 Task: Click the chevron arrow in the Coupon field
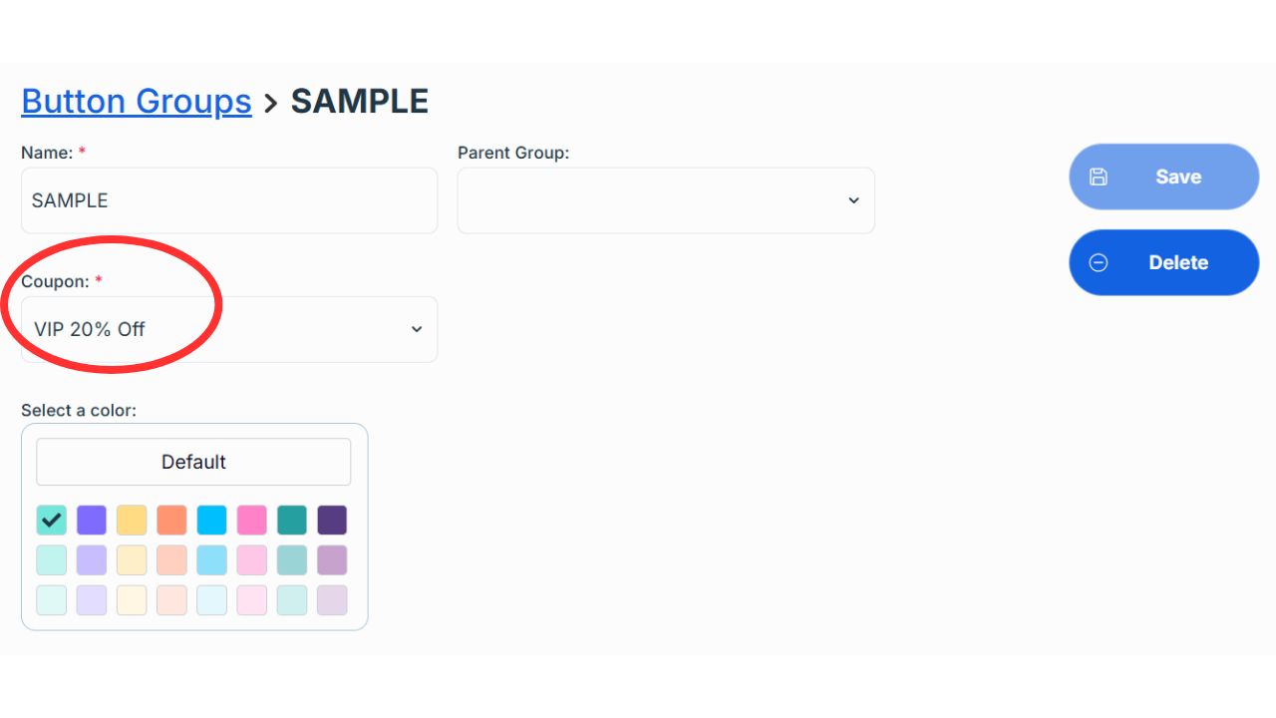point(417,329)
